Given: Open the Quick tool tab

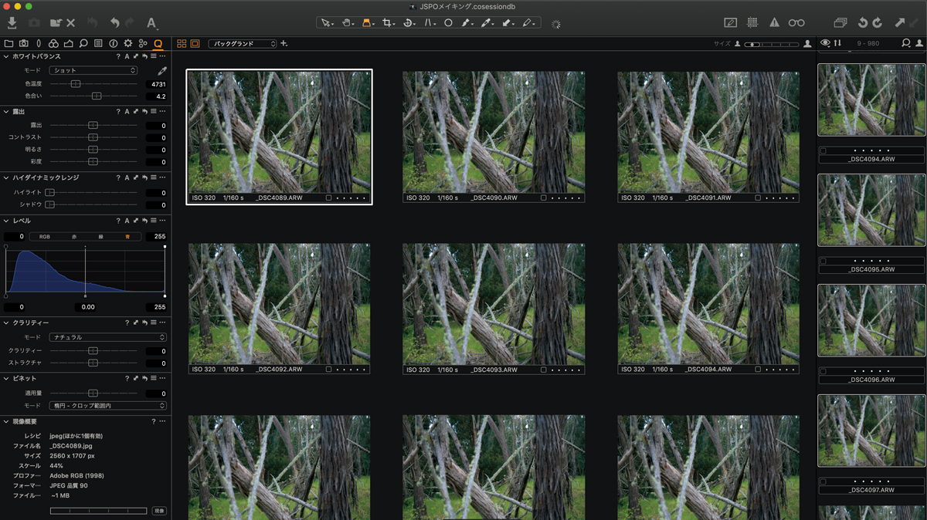Looking at the screenshot, I should tap(158, 43).
